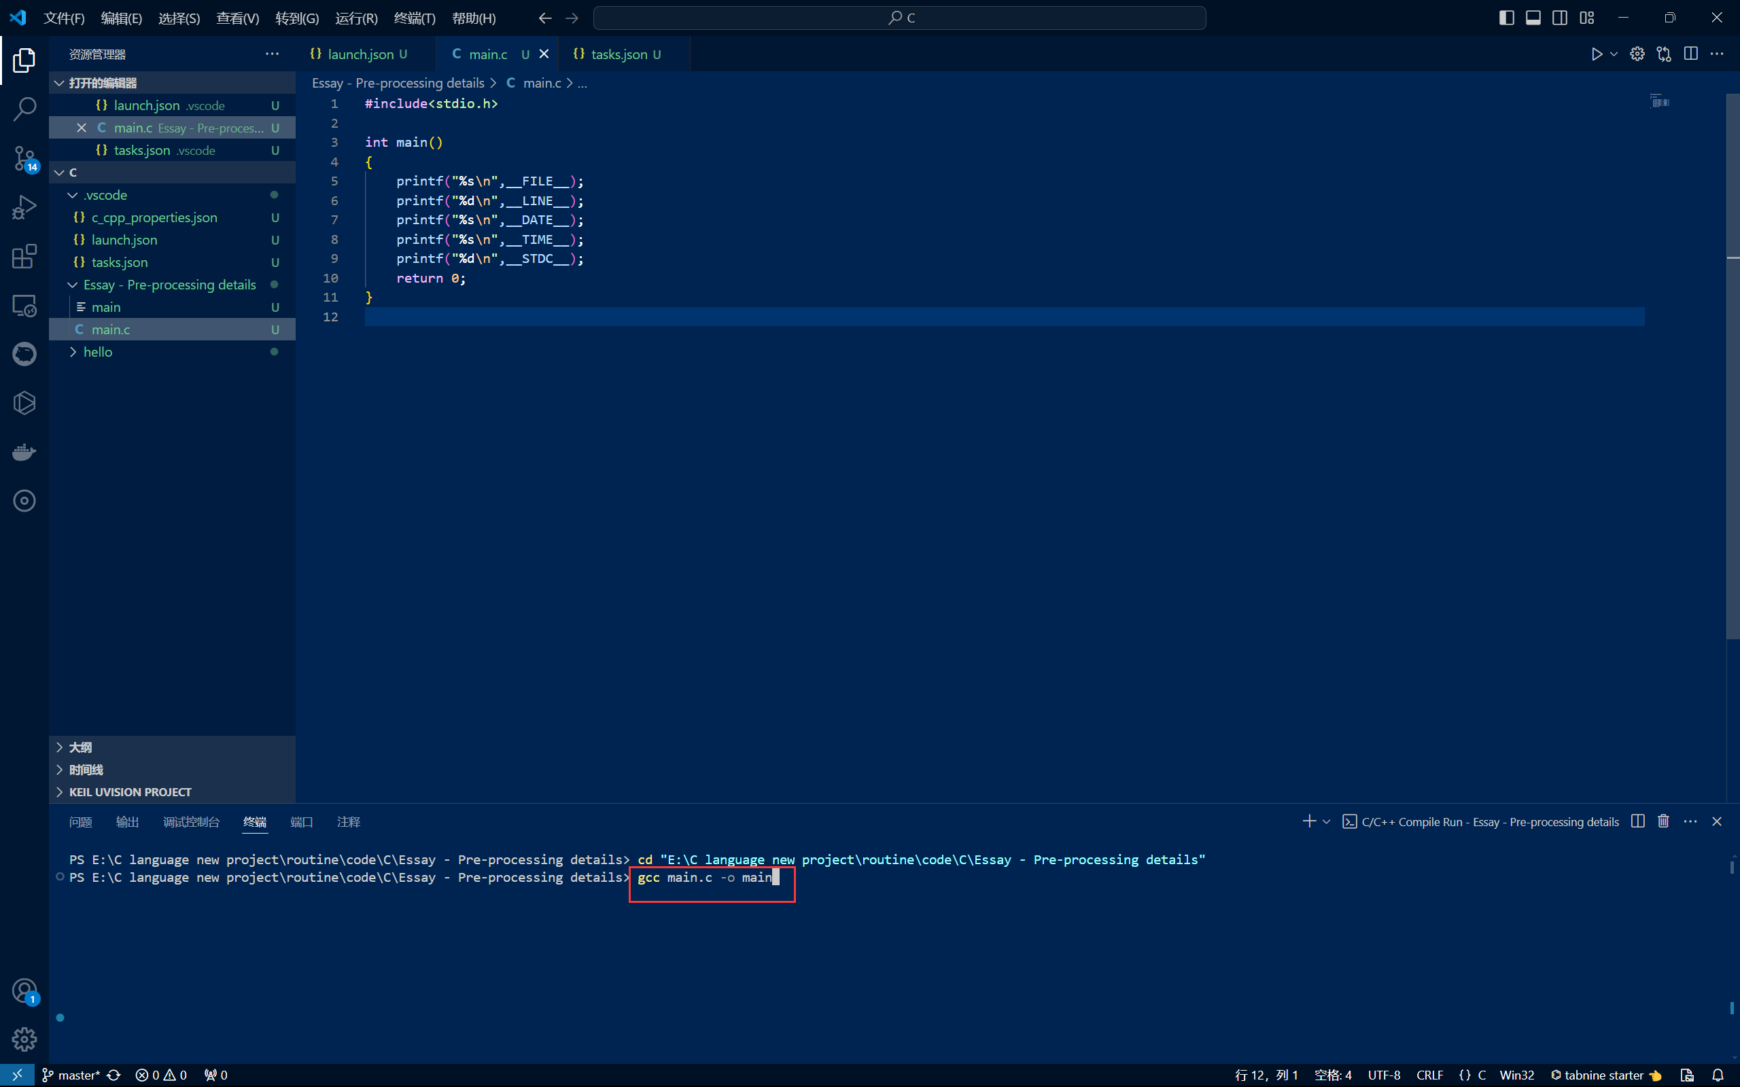Select main executable file in explorer
The image size is (1740, 1087).
pyautogui.click(x=173, y=307)
